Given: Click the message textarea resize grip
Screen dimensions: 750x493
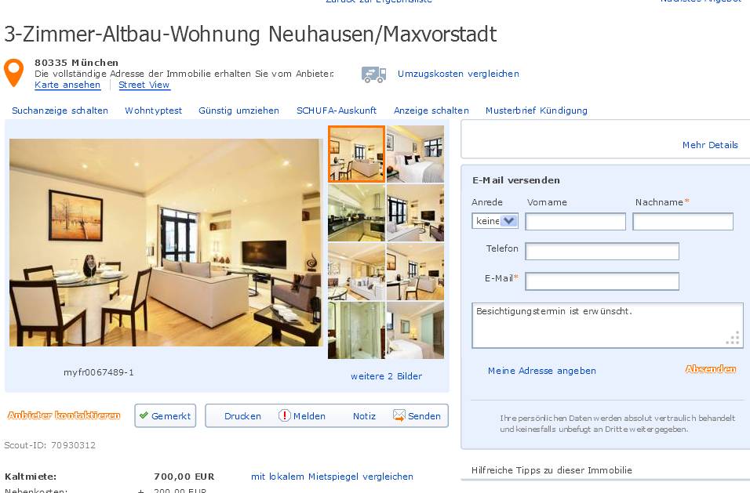Looking at the screenshot, I should pos(733,339).
